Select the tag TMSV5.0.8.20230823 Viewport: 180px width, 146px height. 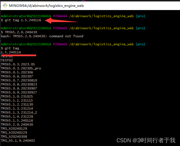click(x=19, y=84)
